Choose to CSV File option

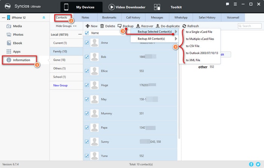pos(200,46)
